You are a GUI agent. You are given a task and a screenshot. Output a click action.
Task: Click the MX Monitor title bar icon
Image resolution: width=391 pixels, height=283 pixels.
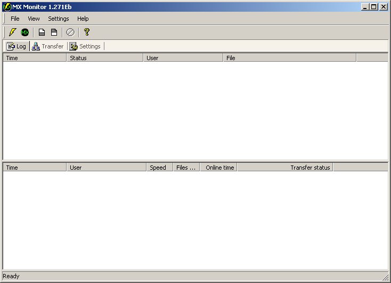(7, 7)
